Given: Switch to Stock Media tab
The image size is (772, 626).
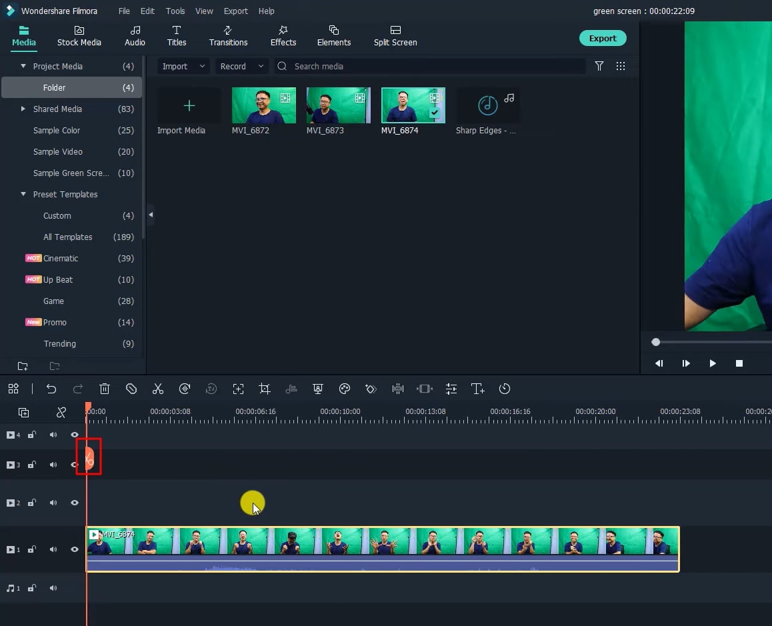Looking at the screenshot, I should 79,37.
